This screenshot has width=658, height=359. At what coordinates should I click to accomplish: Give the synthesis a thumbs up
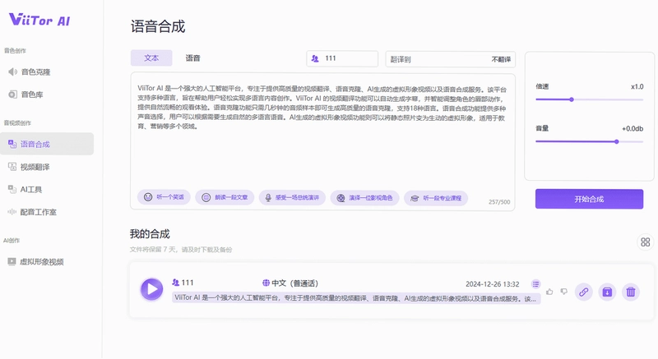(549, 292)
